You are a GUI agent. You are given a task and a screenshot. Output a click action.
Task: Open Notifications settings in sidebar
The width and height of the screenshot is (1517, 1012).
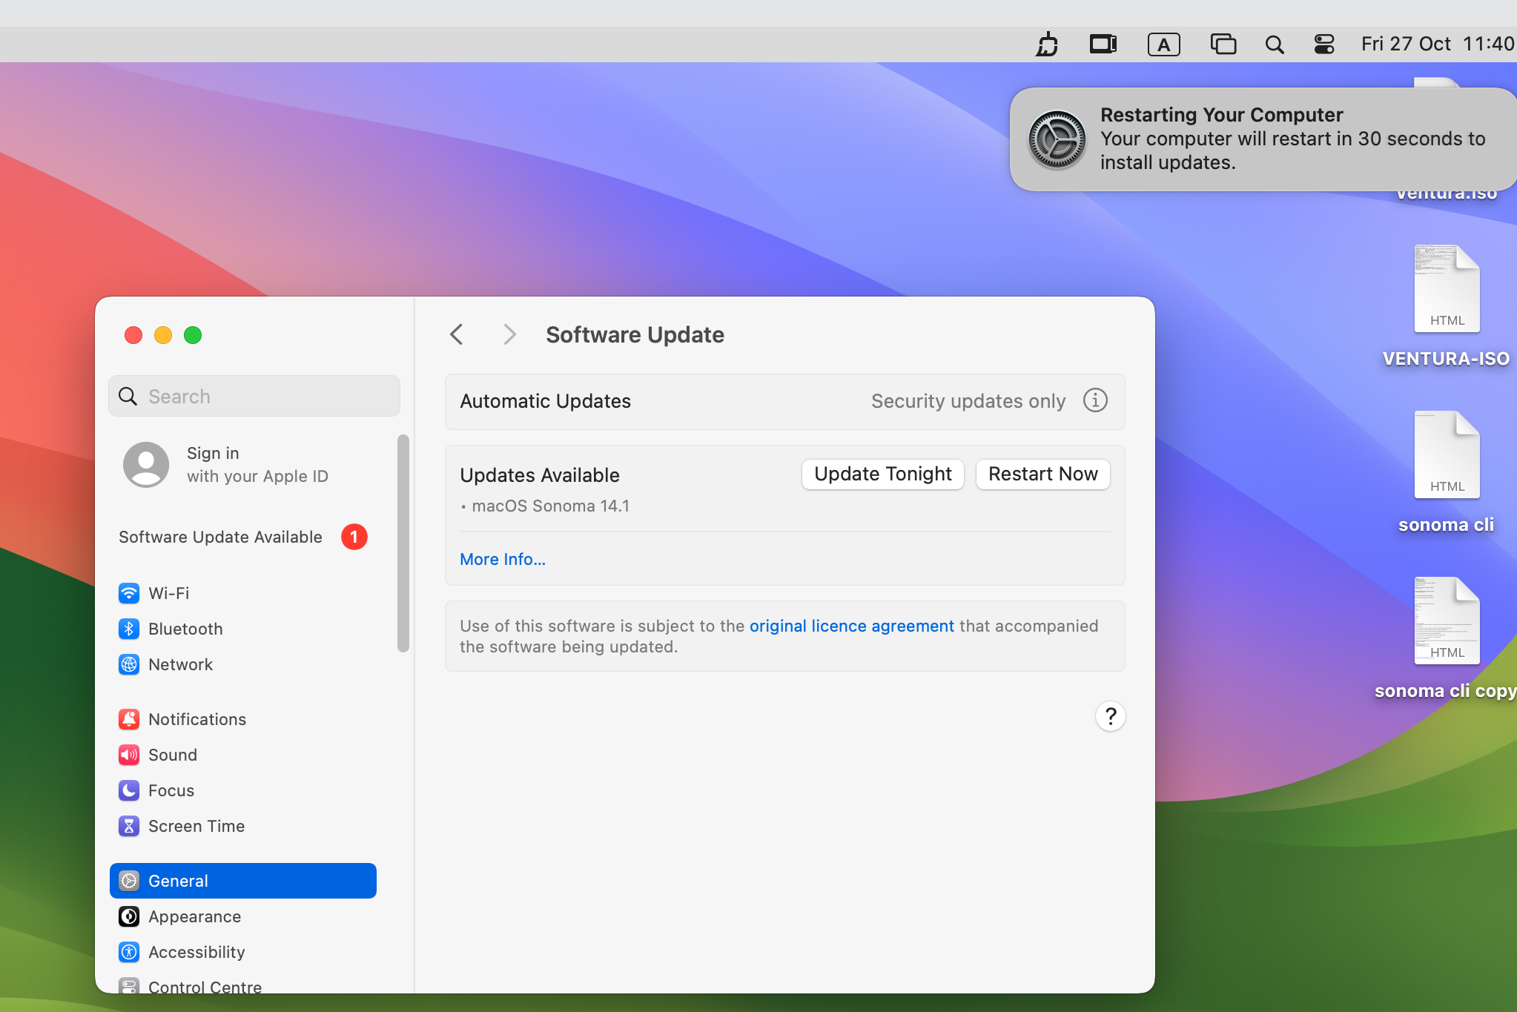click(243, 719)
